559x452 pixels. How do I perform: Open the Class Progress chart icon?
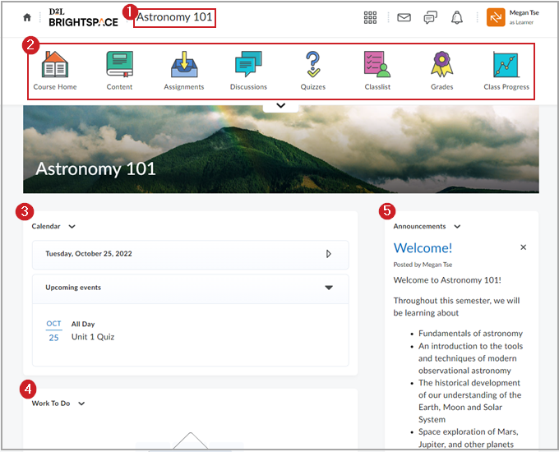(506, 64)
